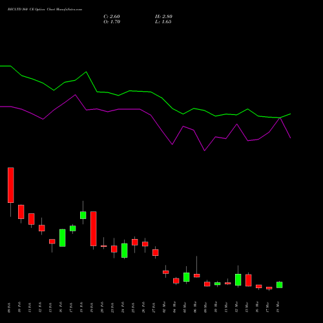This screenshot has width=323, height=323.
Task: Click where green and purple lines meet
Action: point(280,118)
